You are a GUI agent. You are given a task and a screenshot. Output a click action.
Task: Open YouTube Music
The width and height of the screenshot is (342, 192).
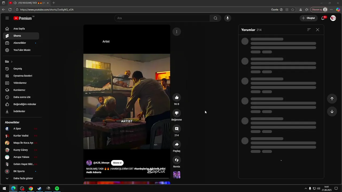(x=21, y=50)
